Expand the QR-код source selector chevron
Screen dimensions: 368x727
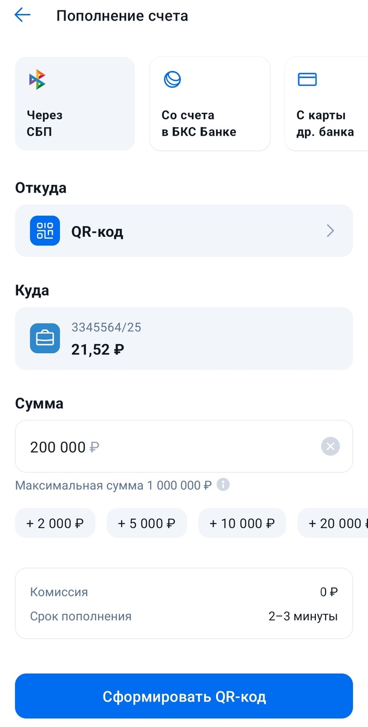point(330,230)
